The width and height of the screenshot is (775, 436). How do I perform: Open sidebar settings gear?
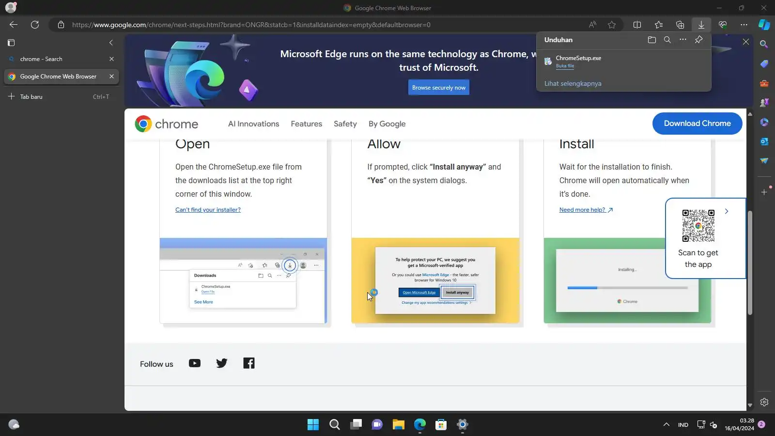(x=764, y=402)
